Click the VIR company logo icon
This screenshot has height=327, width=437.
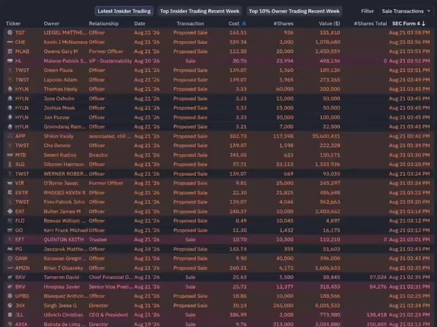[10, 183]
